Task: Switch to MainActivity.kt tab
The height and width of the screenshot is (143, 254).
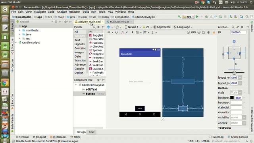Action: [119, 21]
